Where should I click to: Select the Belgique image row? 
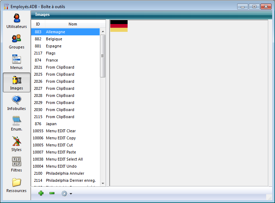(x=65, y=39)
